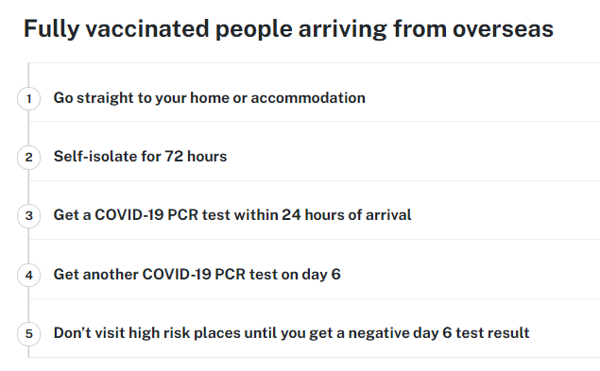Click the 'Fully vaccinated people arriving from overseas' heading
The height and width of the screenshot is (371, 600).
pos(288,29)
